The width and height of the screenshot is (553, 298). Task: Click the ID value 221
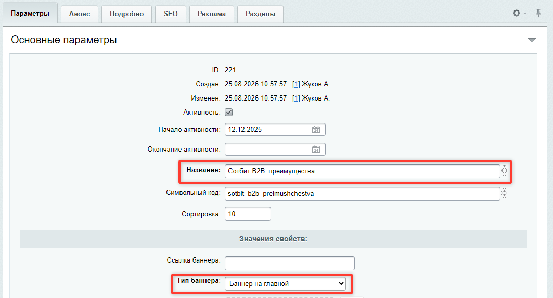[x=230, y=70]
